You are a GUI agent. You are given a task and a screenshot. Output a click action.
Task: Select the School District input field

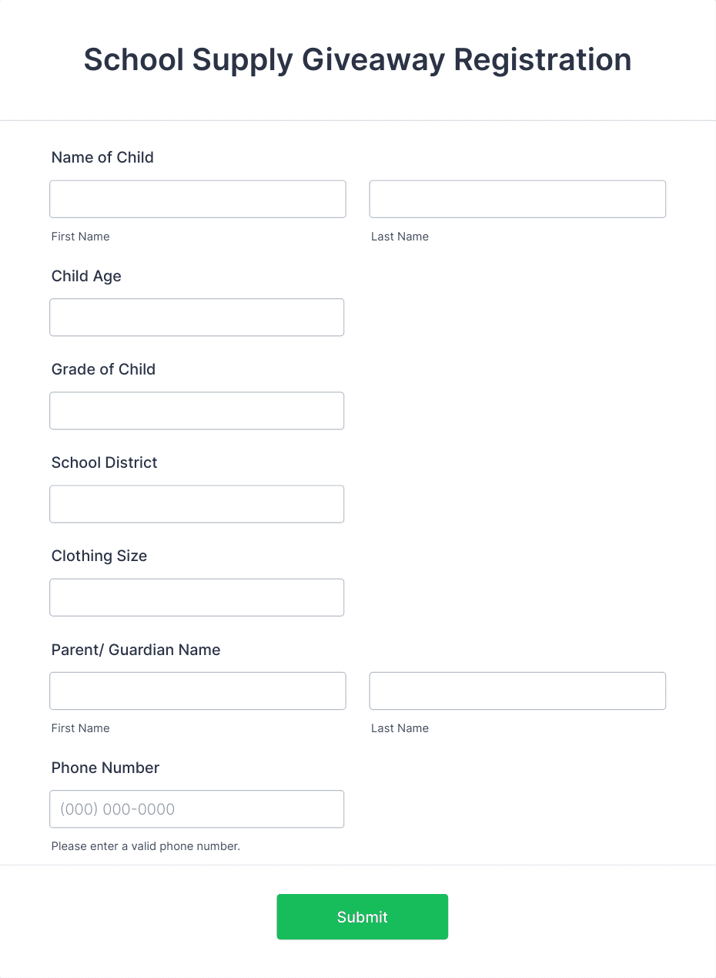(x=196, y=504)
